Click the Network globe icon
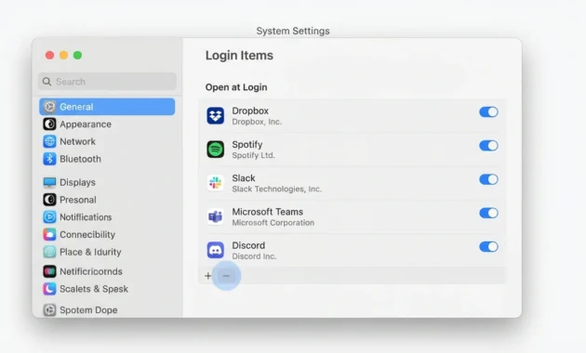The height and width of the screenshot is (353, 586). pyautogui.click(x=49, y=141)
